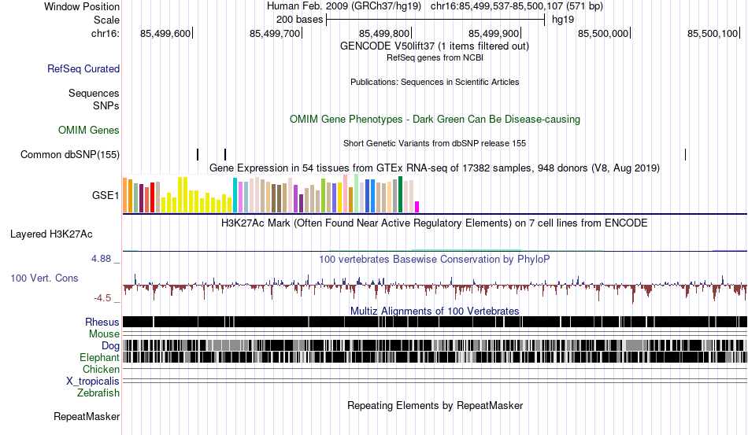Image resolution: width=748 pixels, height=435 pixels.
Task: Click position marker 85,499,700
Action: (276, 33)
